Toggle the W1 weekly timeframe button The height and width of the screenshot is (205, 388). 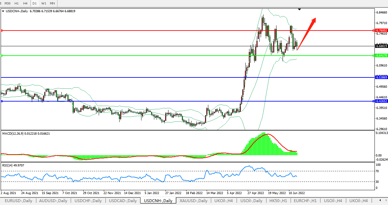[x=44, y=3]
